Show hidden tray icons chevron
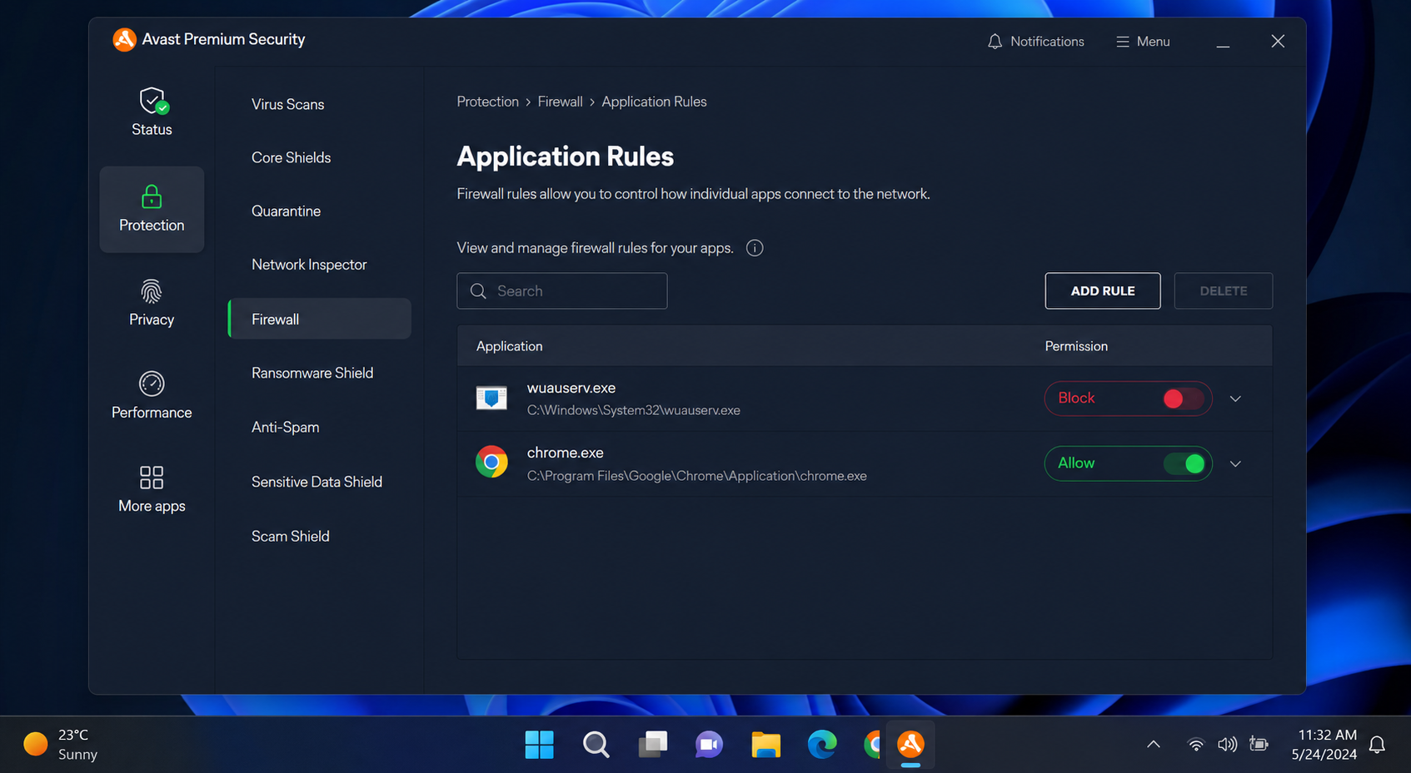1411x773 pixels. tap(1154, 745)
